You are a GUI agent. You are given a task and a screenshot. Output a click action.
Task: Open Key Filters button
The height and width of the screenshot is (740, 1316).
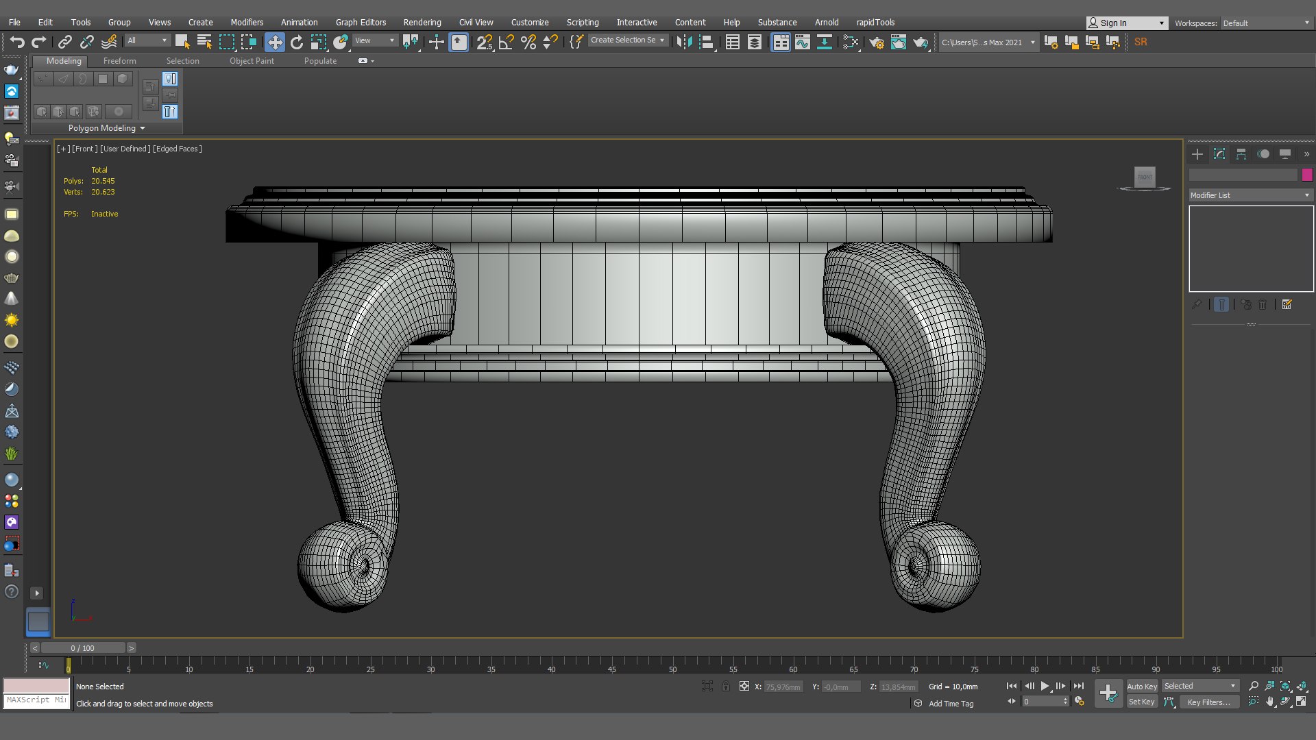[x=1208, y=702]
